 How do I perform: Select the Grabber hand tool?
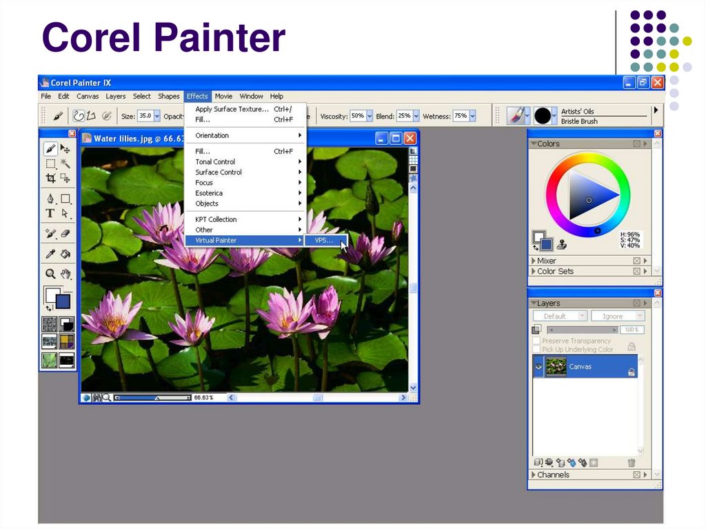[x=65, y=274]
